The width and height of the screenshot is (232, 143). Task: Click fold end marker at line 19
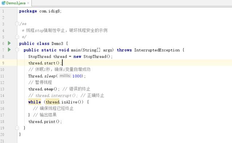pyautogui.click(x=17, y=128)
